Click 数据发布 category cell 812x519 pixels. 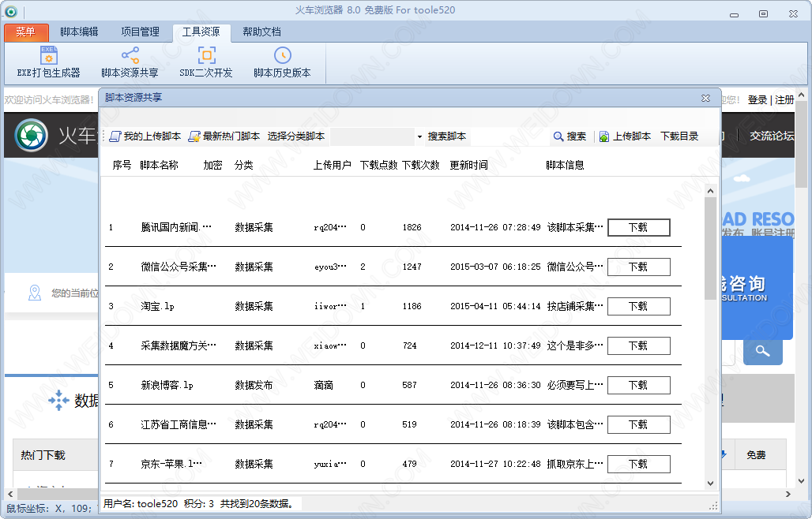pos(254,385)
